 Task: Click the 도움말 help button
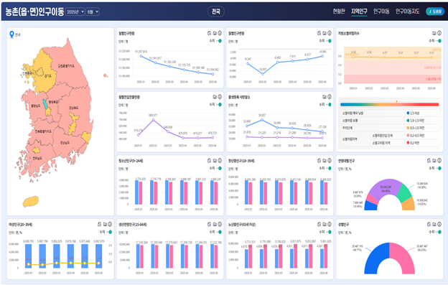(x=435, y=11)
